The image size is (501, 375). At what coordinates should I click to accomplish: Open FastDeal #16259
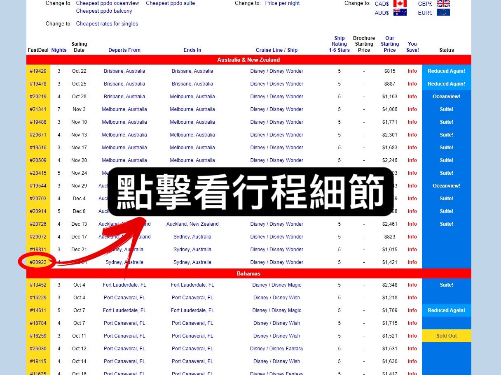(x=38, y=336)
